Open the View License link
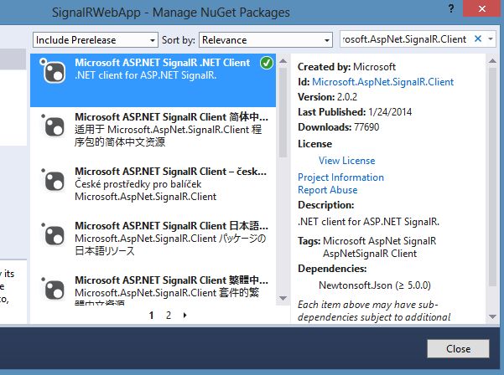Viewport: 504px width, 375px height. (x=347, y=161)
